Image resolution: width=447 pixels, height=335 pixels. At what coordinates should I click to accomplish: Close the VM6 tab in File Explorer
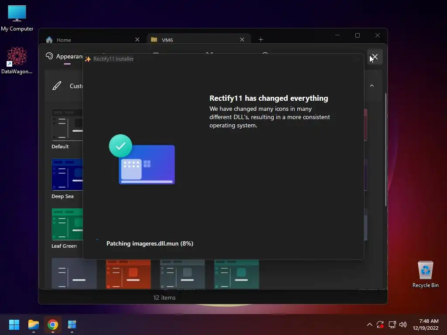(x=242, y=40)
